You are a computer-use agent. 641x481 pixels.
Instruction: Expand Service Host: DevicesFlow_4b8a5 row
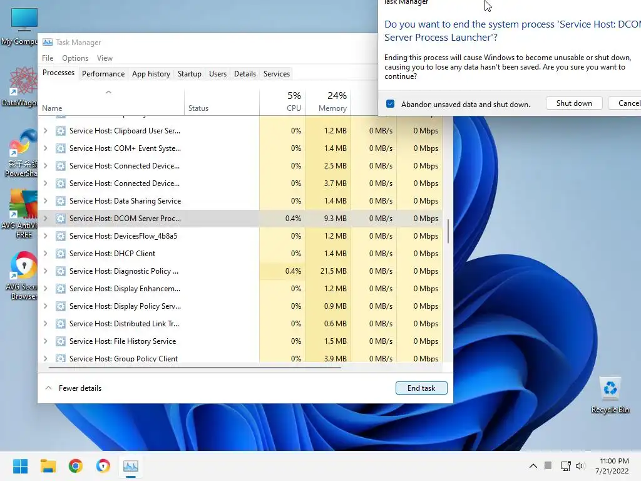pos(45,236)
